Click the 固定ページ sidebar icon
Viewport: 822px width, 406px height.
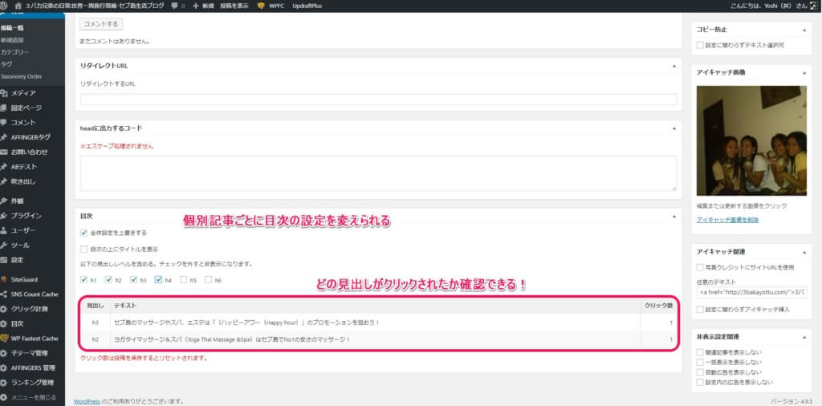pos(4,108)
